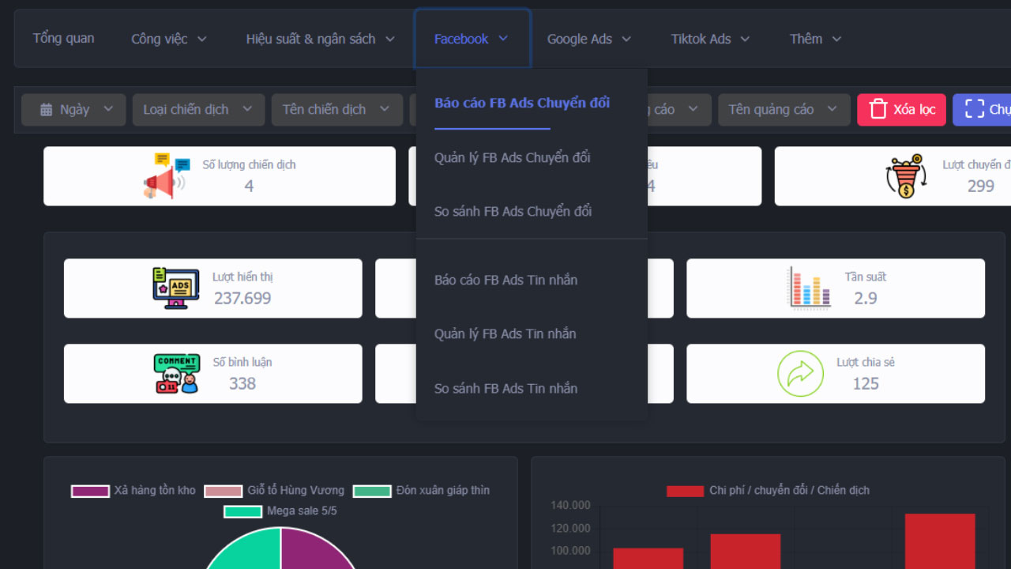Click the Lượt hiển thị value 237.699
Image resolution: width=1011 pixels, height=569 pixels.
242,299
